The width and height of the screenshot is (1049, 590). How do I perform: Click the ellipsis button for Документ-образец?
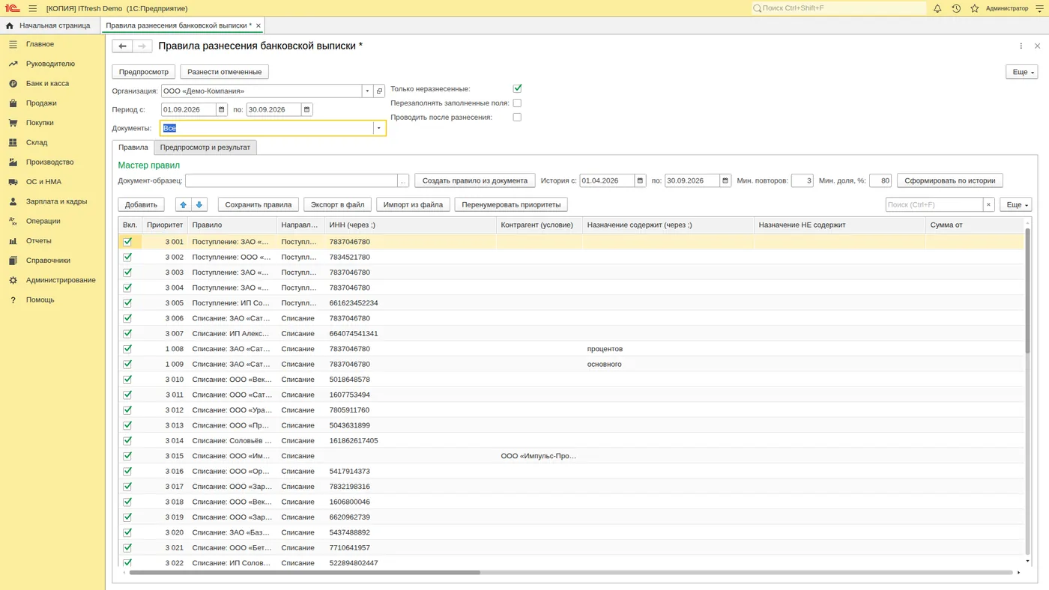click(x=403, y=180)
